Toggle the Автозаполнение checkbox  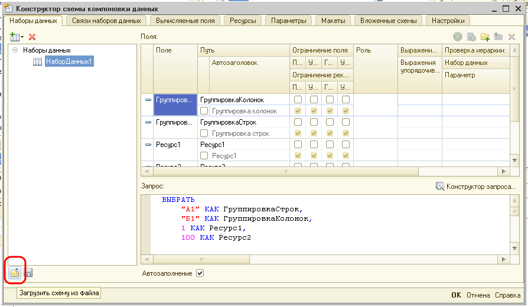(200, 273)
